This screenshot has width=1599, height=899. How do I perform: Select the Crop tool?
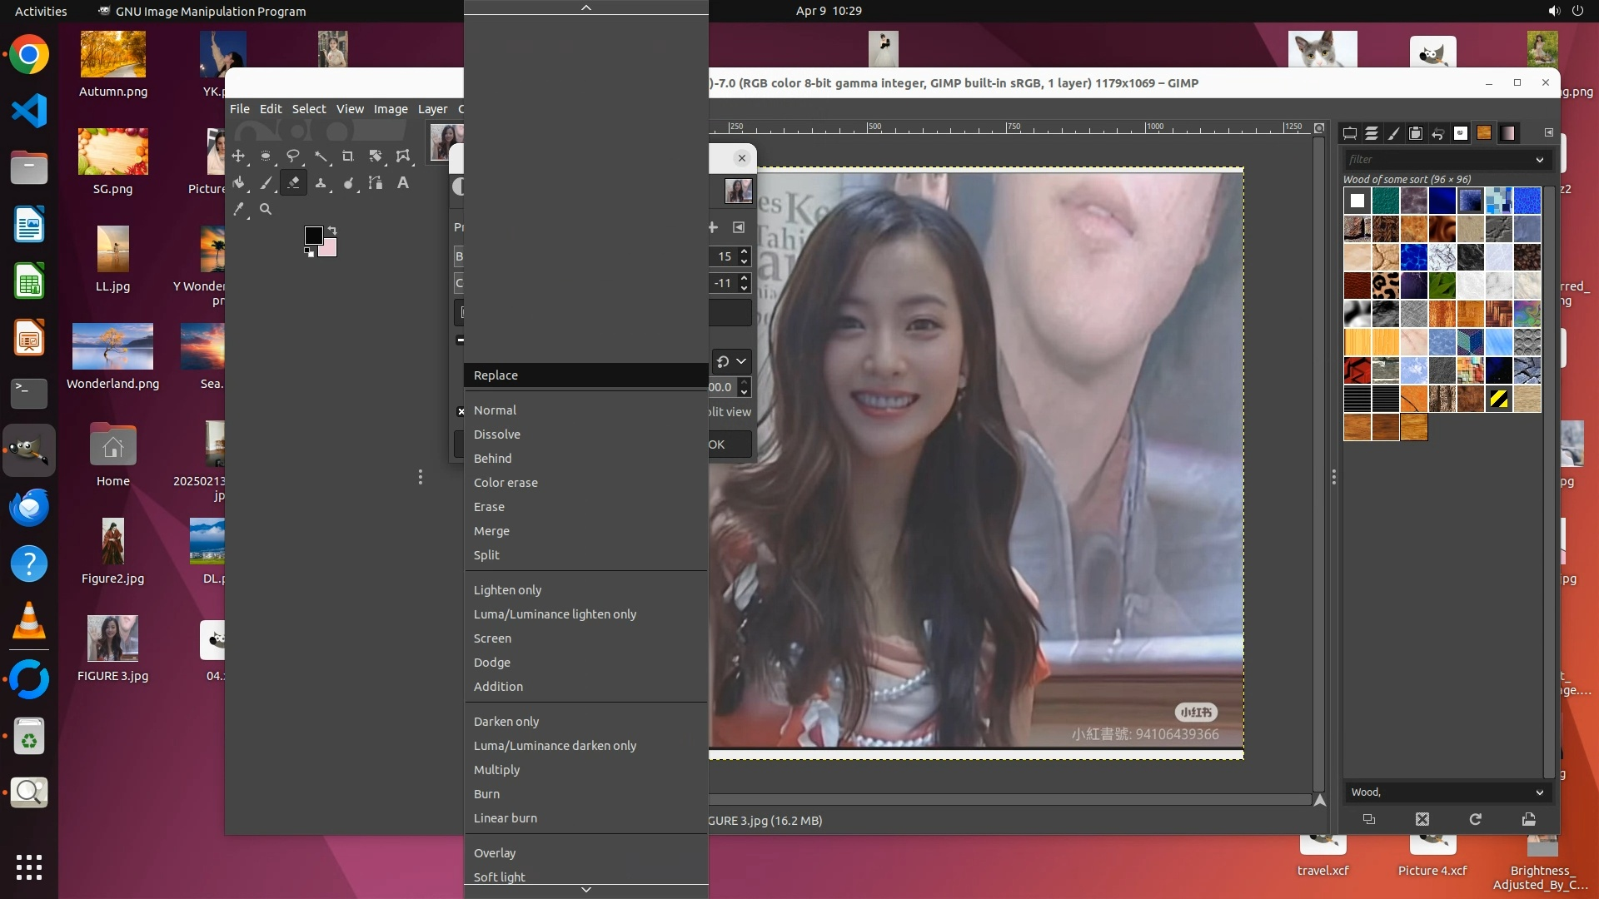pyautogui.click(x=348, y=156)
